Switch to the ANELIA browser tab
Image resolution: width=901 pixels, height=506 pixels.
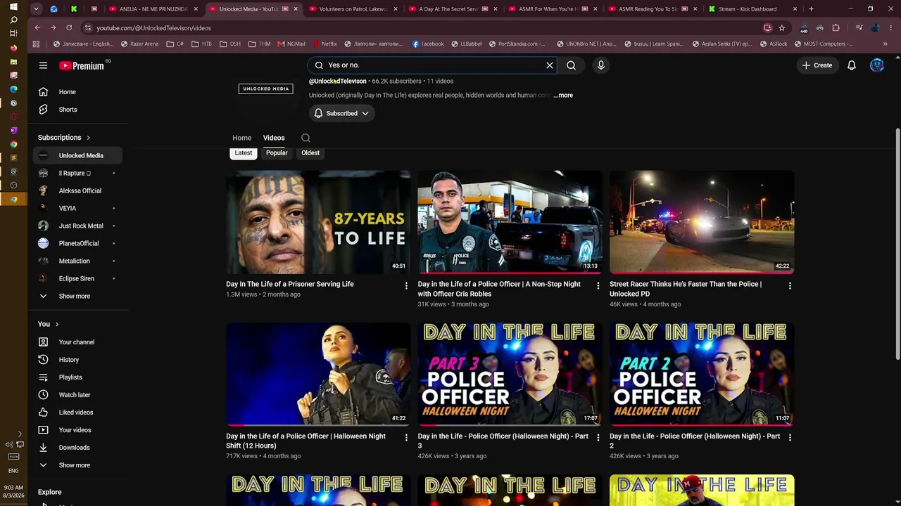(153, 9)
